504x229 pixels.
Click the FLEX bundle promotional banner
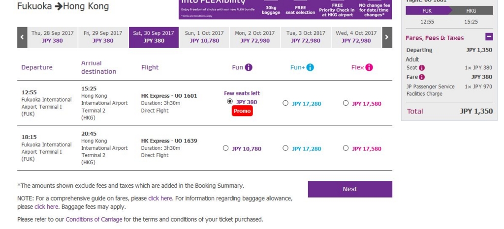pos(285,9)
